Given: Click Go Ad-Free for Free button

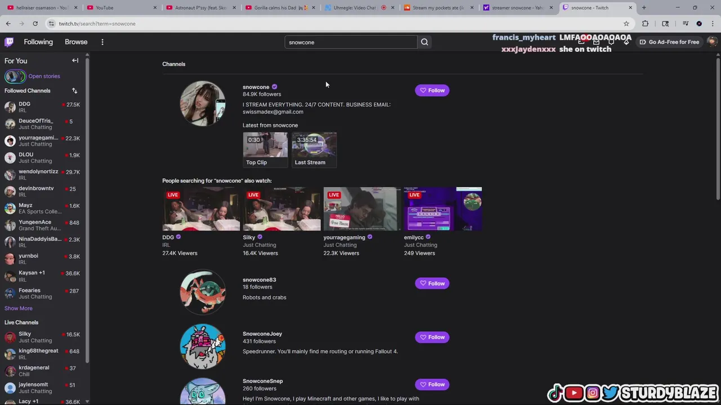Looking at the screenshot, I should click(x=669, y=42).
